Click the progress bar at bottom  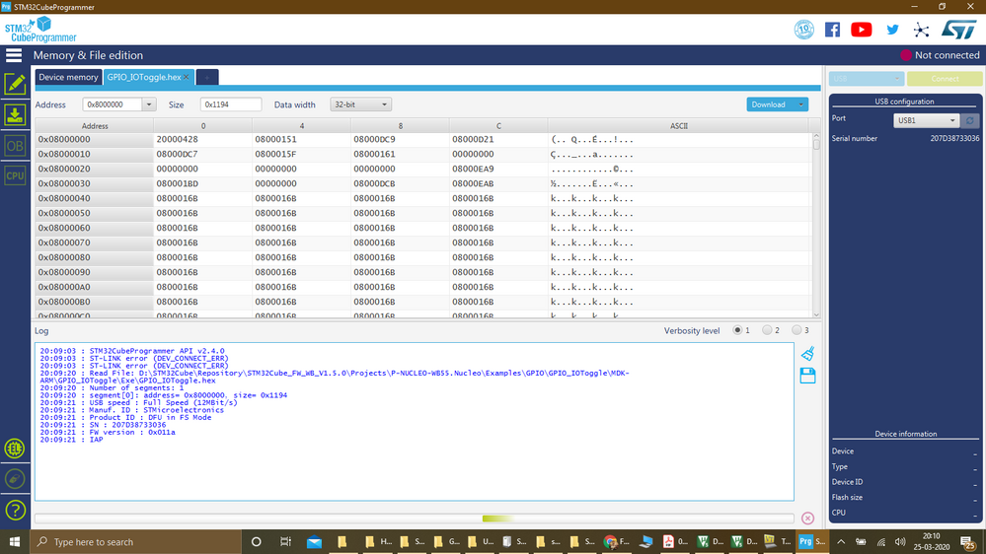(415, 519)
